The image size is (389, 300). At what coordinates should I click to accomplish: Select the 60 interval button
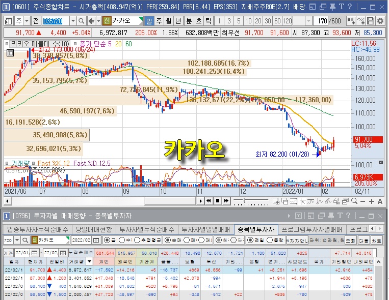[x=277, y=21]
